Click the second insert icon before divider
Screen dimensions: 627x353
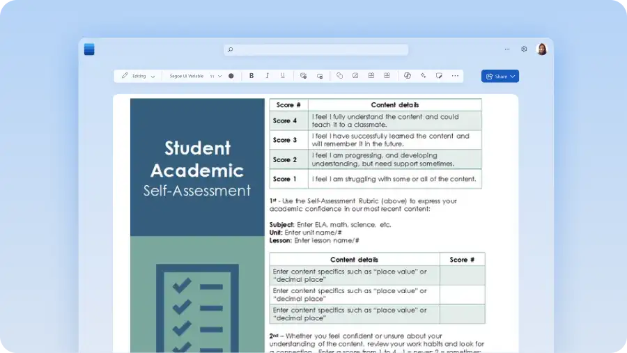pyautogui.click(x=320, y=76)
